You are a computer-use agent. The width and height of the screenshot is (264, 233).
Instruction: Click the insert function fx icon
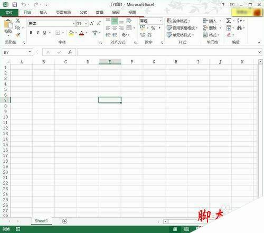(70, 52)
